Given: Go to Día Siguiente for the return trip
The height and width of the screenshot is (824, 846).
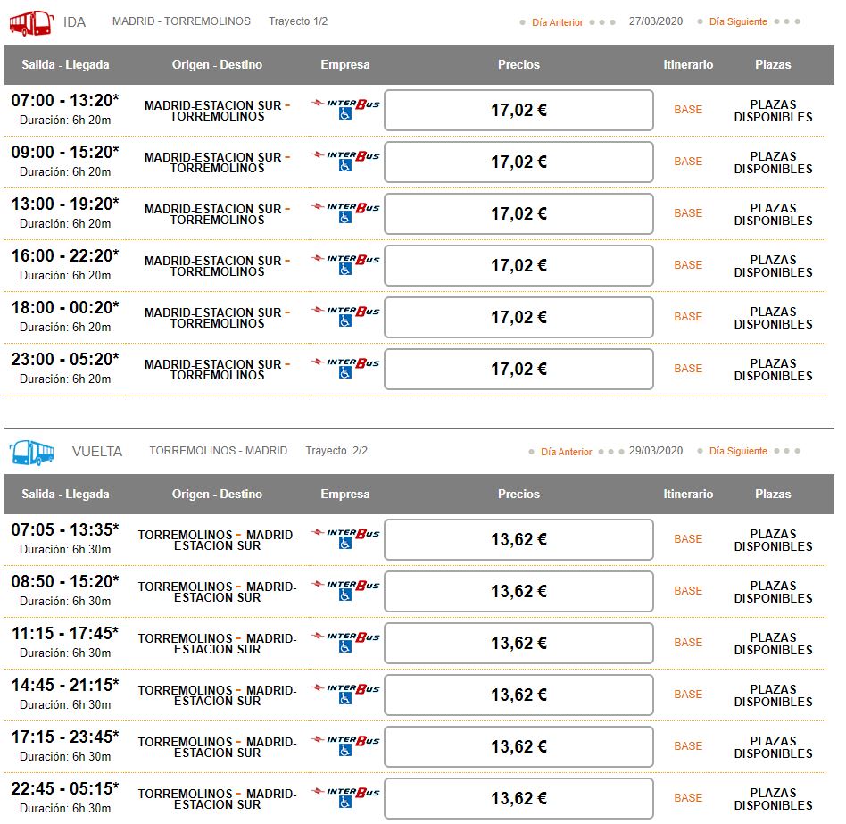Looking at the screenshot, I should tap(738, 451).
